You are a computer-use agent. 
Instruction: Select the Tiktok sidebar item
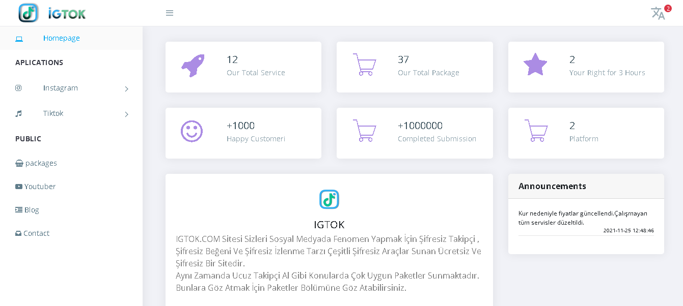click(53, 113)
